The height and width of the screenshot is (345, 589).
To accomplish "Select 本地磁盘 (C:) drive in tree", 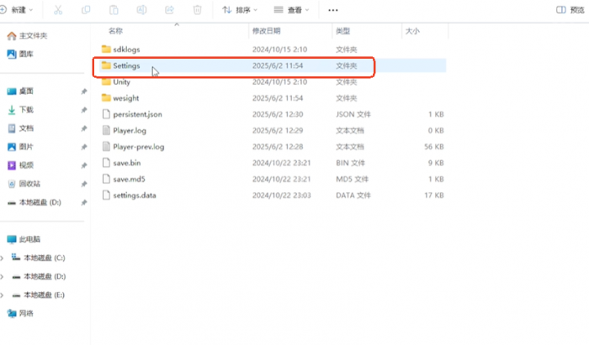I will [39, 258].
